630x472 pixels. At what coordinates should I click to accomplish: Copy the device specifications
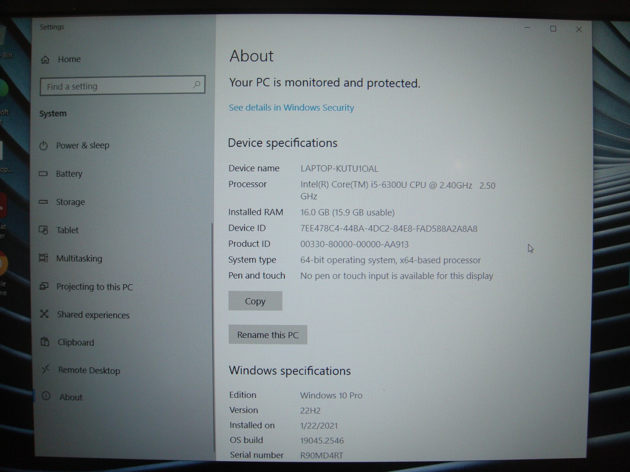pyautogui.click(x=255, y=301)
